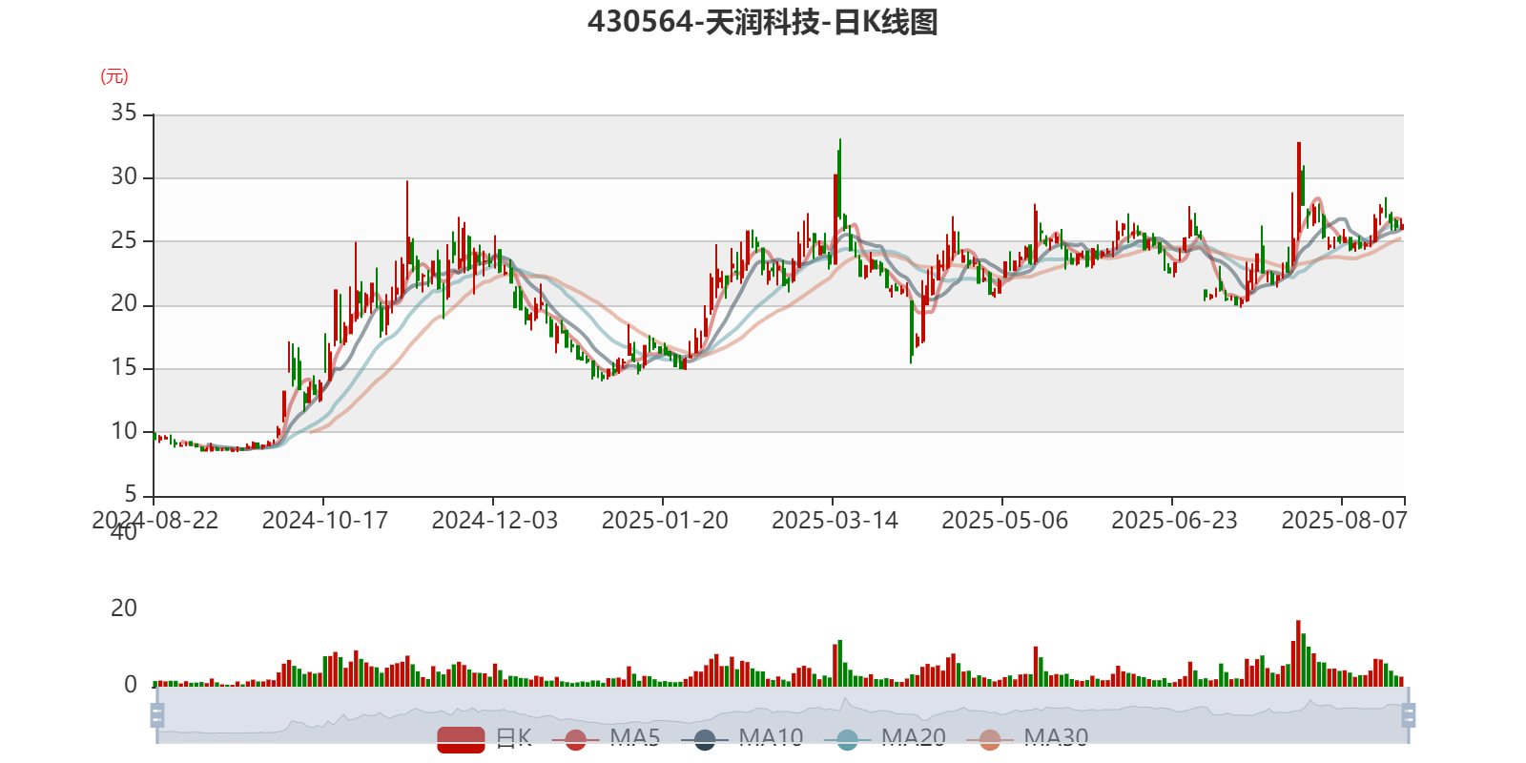
Task: Click the volume axis label 0
Action: tap(131, 685)
